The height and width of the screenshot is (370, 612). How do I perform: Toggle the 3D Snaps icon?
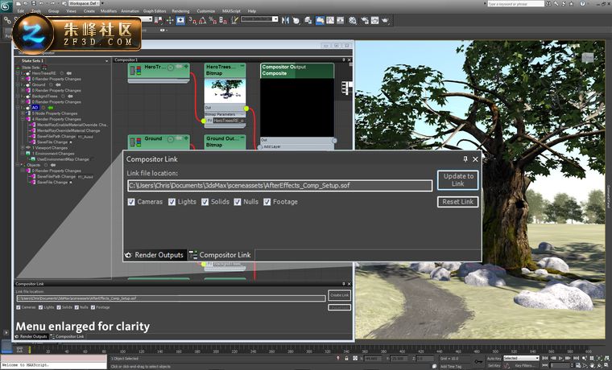[192, 20]
